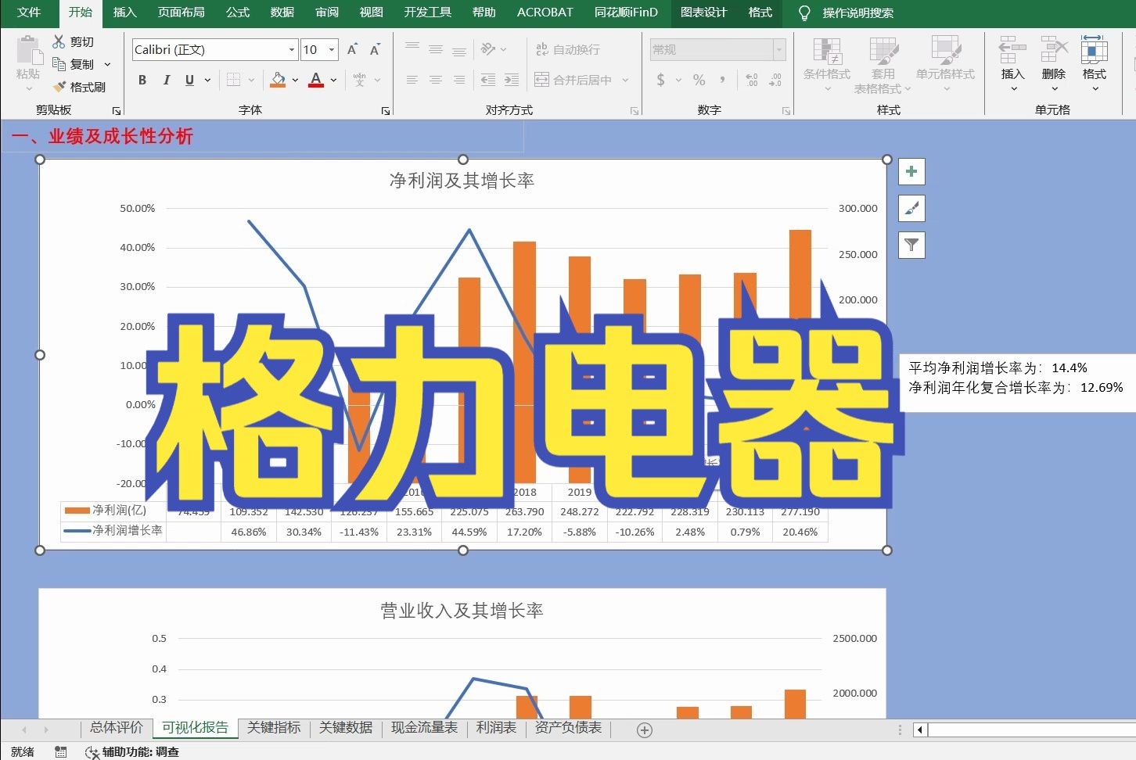Viewport: 1136px width, 760px height.
Task: Apply the red font color
Action: pos(316,80)
